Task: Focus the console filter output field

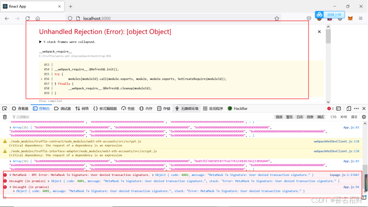Action: [141, 117]
